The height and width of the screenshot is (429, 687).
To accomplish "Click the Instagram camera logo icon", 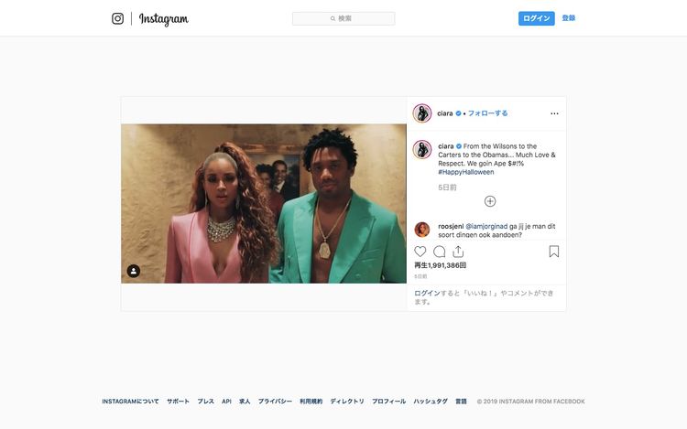I will tap(117, 18).
